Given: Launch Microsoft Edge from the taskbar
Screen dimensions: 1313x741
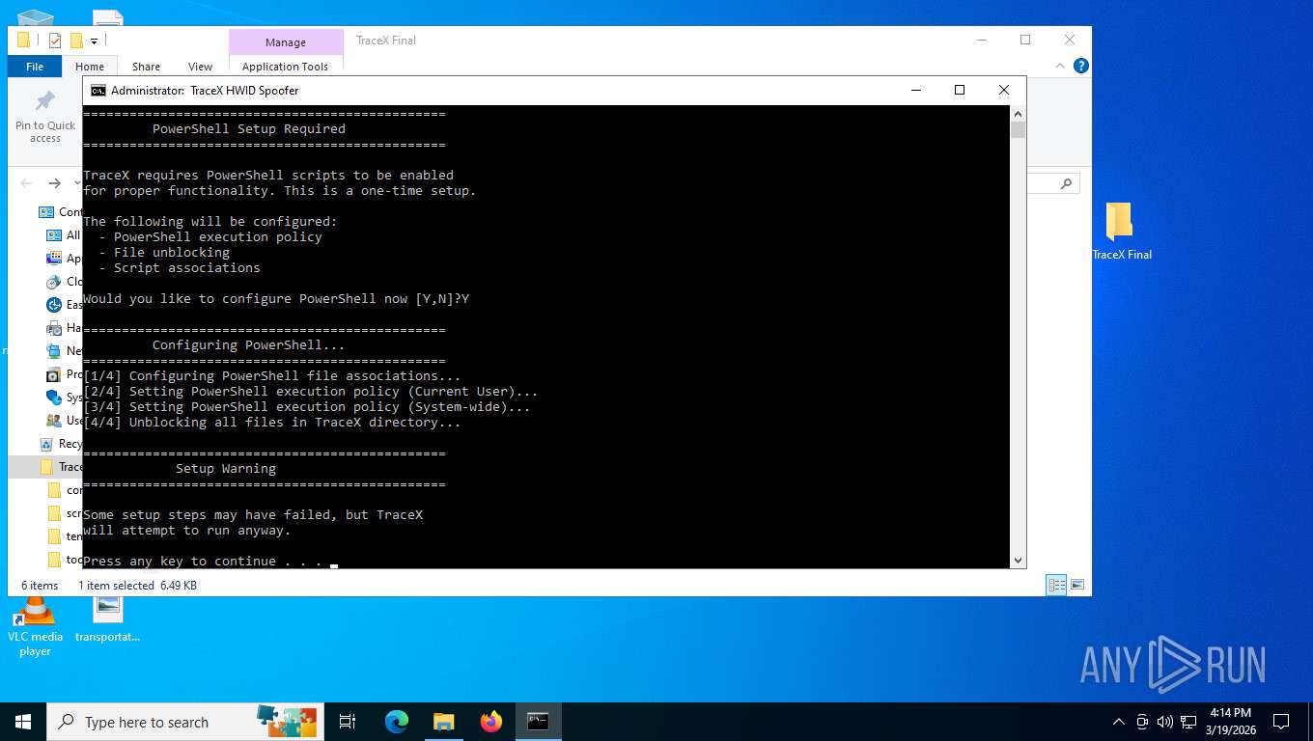Looking at the screenshot, I should click(x=397, y=722).
